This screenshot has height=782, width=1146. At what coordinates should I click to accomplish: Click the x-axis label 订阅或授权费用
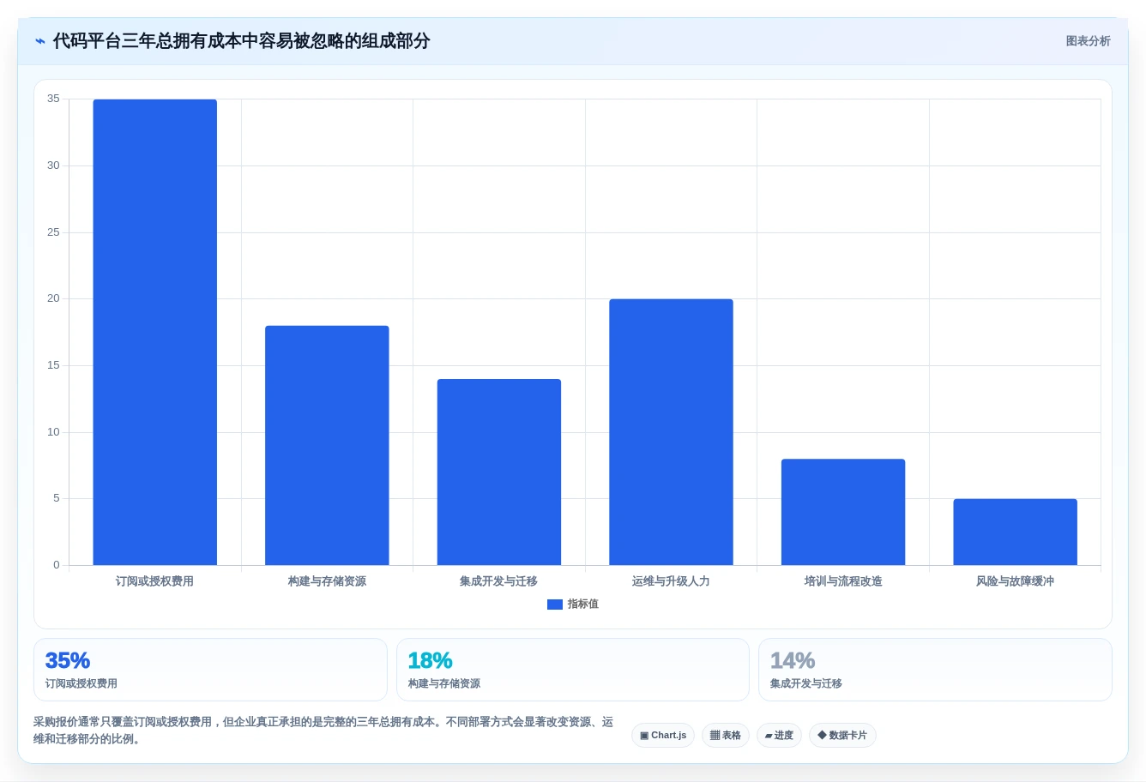point(155,581)
